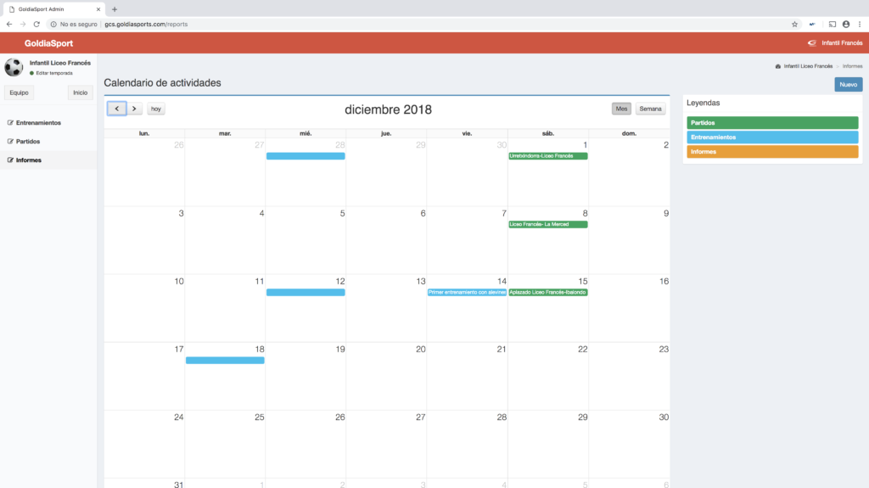869x488 pixels.
Task: Open the browser profile icon
Action: coord(846,25)
